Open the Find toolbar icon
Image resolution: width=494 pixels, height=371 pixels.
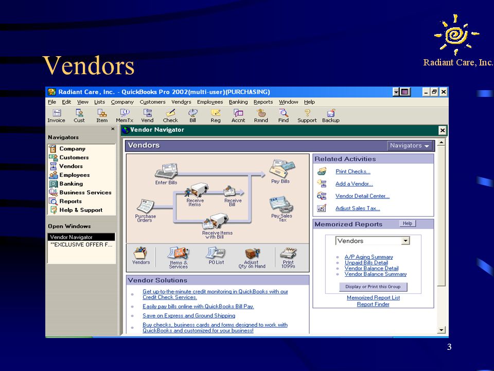283,116
